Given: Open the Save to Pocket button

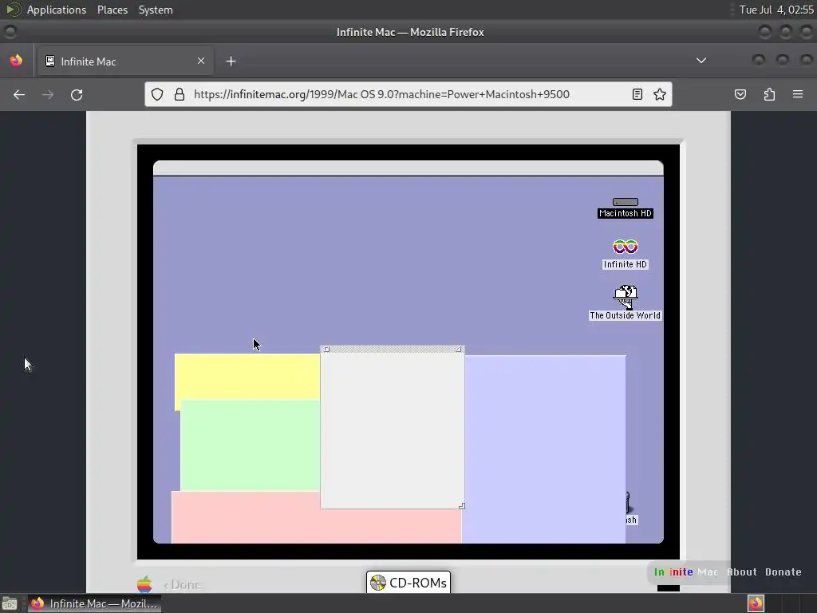Looking at the screenshot, I should (740, 94).
